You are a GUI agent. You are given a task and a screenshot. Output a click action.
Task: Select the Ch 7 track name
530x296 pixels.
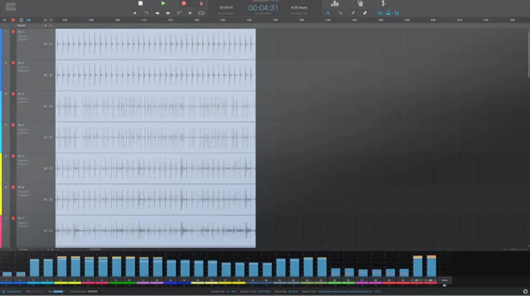[21, 218]
